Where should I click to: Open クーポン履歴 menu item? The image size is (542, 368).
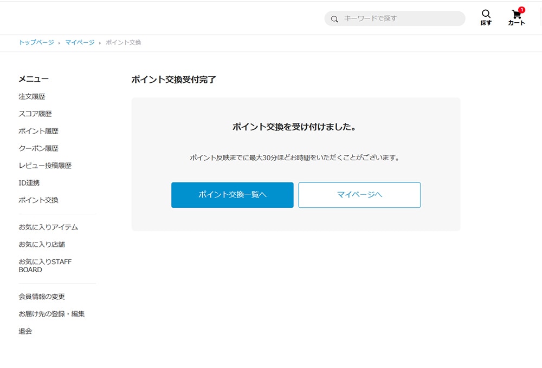point(38,148)
